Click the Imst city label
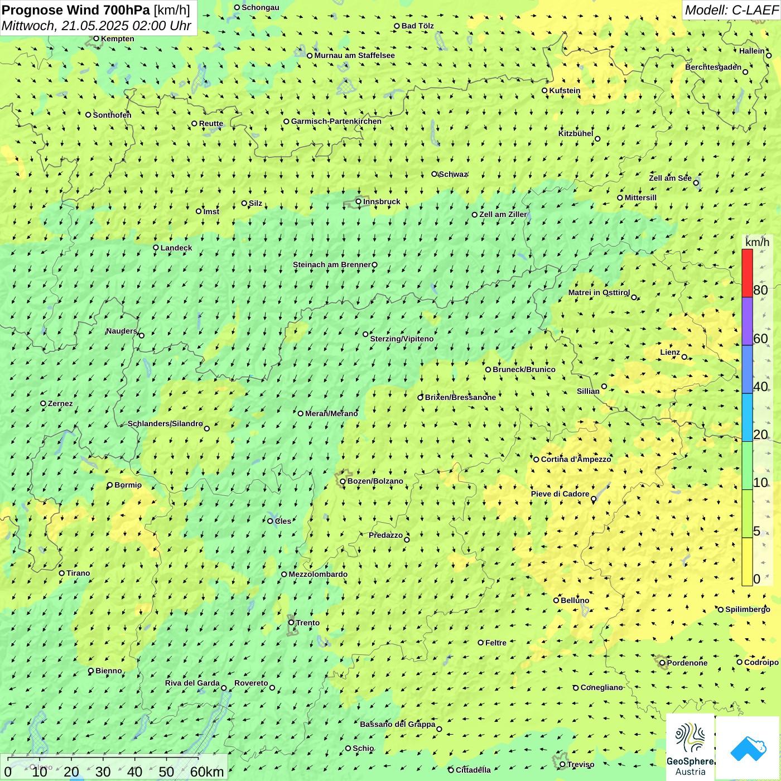The width and height of the screenshot is (781, 781). pyautogui.click(x=211, y=211)
